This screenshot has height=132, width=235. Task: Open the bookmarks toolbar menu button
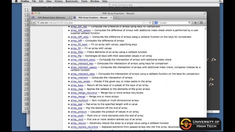202,23
